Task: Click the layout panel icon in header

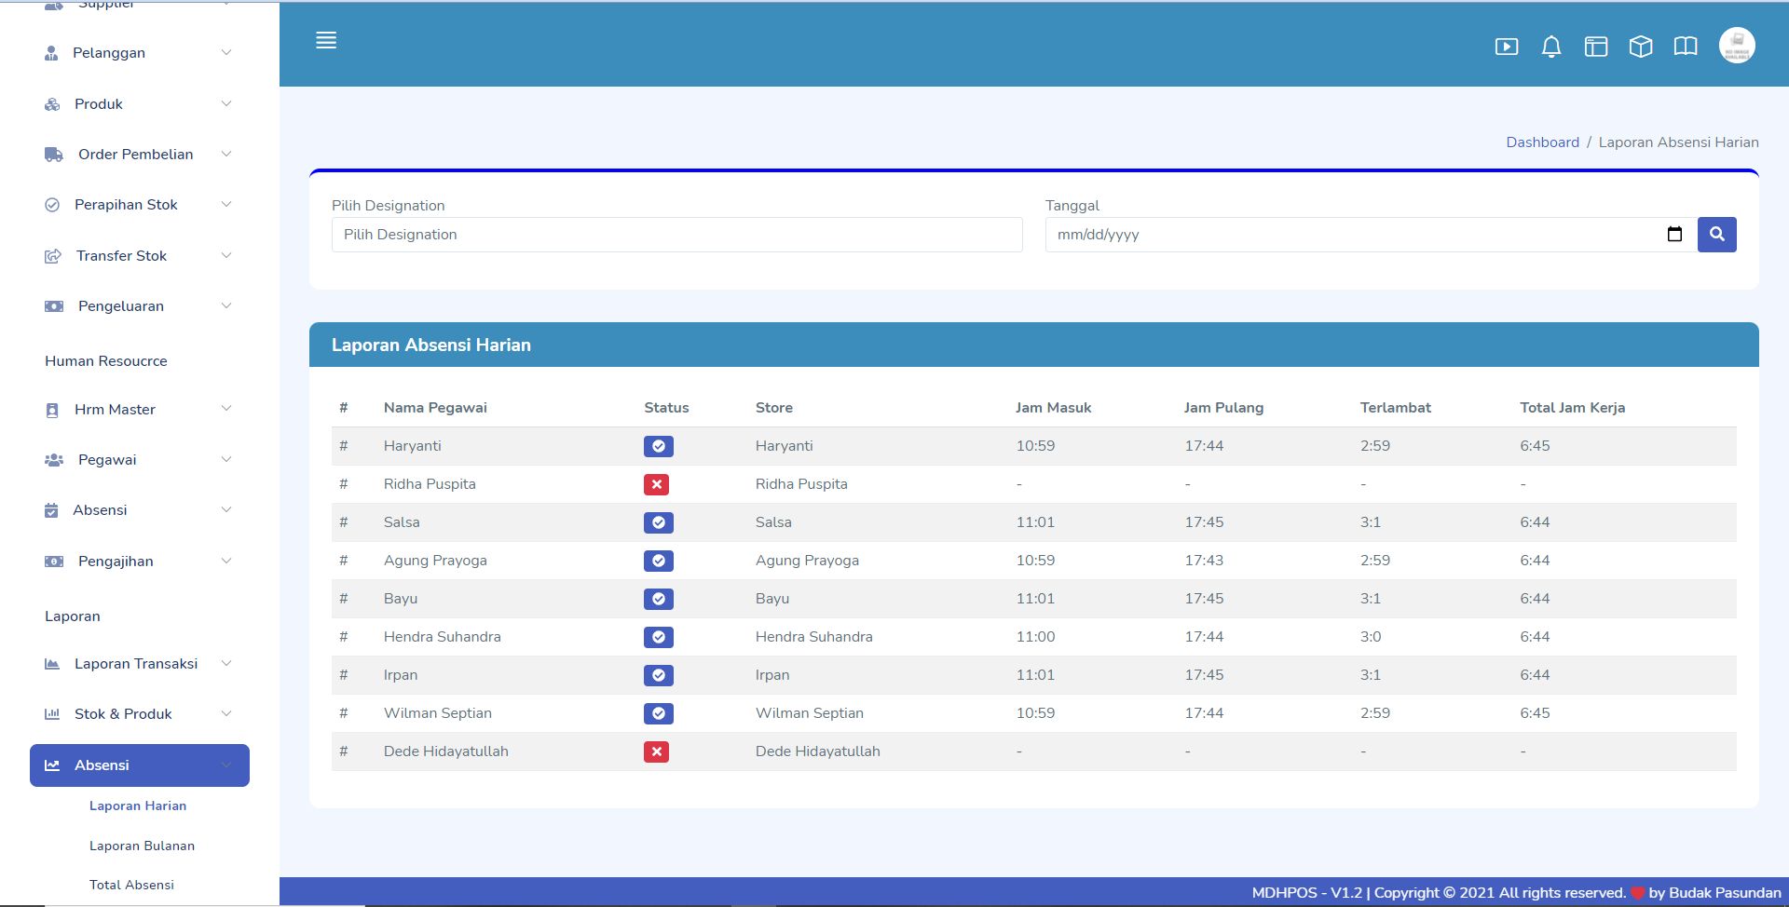Action: 1595,47
